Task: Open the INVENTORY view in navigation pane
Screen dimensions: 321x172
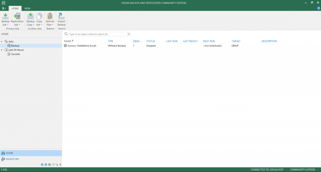Action: point(13,159)
